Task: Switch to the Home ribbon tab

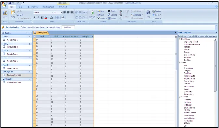Action: 12,7
